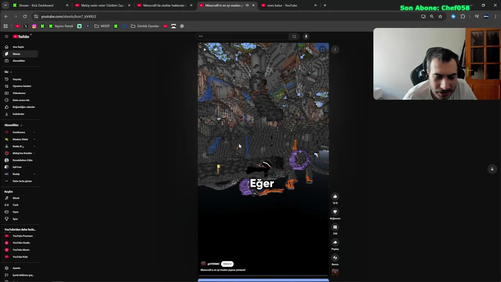The width and height of the screenshot is (501, 282).
Task: Switch to the Stream - Kick Dashboard tab
Action: coord(40,5)
